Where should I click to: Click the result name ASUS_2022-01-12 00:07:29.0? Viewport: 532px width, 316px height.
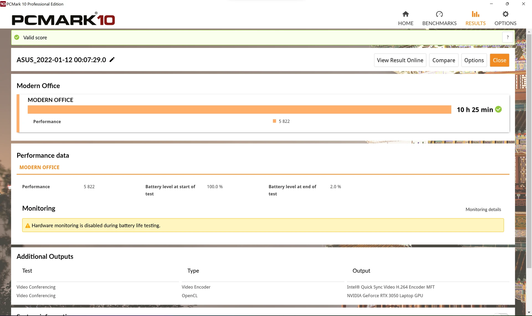click(x=61, y=60)
